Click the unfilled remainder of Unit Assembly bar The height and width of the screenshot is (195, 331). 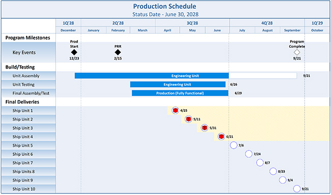tap(263, 76)
